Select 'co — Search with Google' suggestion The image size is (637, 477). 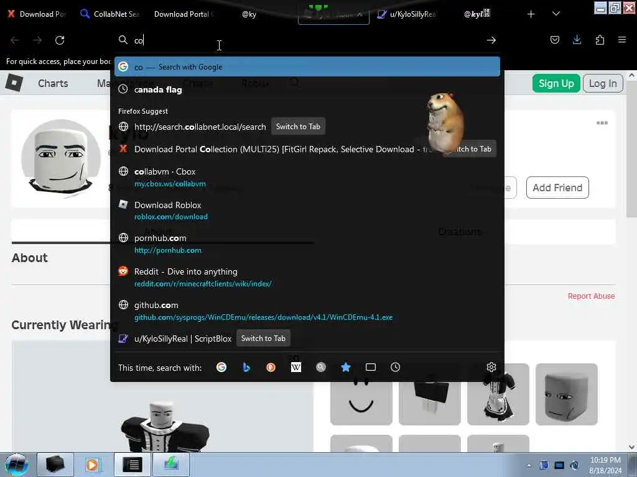307,67
